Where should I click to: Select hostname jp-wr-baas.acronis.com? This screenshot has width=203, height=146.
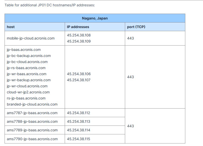coord(27,74)
